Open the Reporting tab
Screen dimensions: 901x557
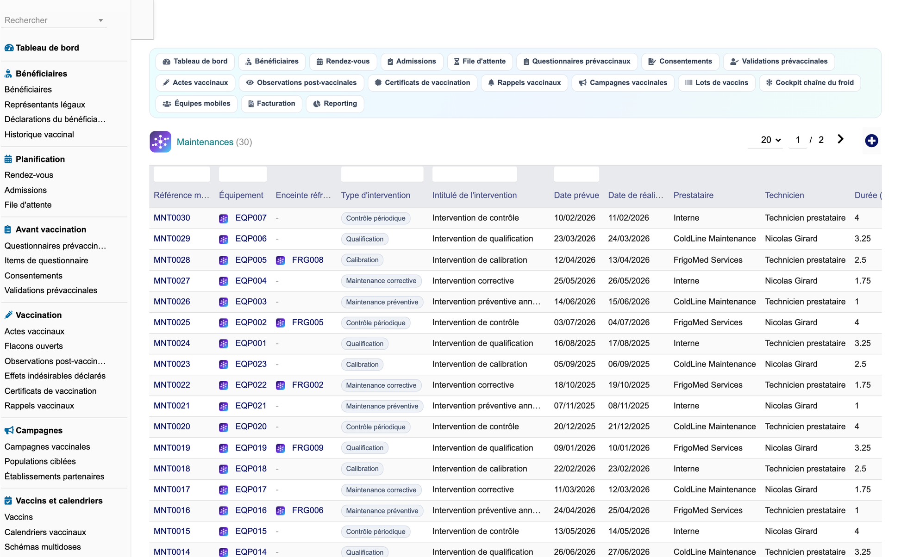point(335,104)
